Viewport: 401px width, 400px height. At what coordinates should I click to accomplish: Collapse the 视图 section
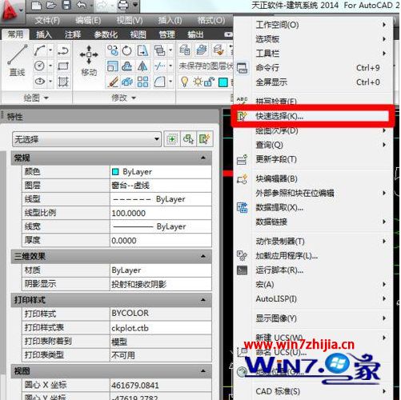coord(203,370)
